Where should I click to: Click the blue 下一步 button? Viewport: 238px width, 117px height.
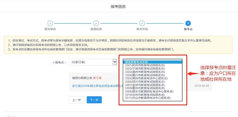point(94,100)
